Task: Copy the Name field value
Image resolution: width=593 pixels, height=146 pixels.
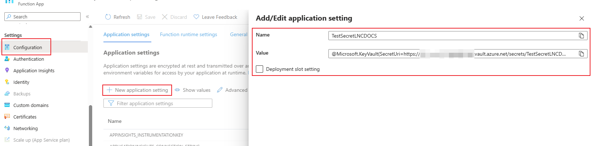Action: click(x=581, y=35)
